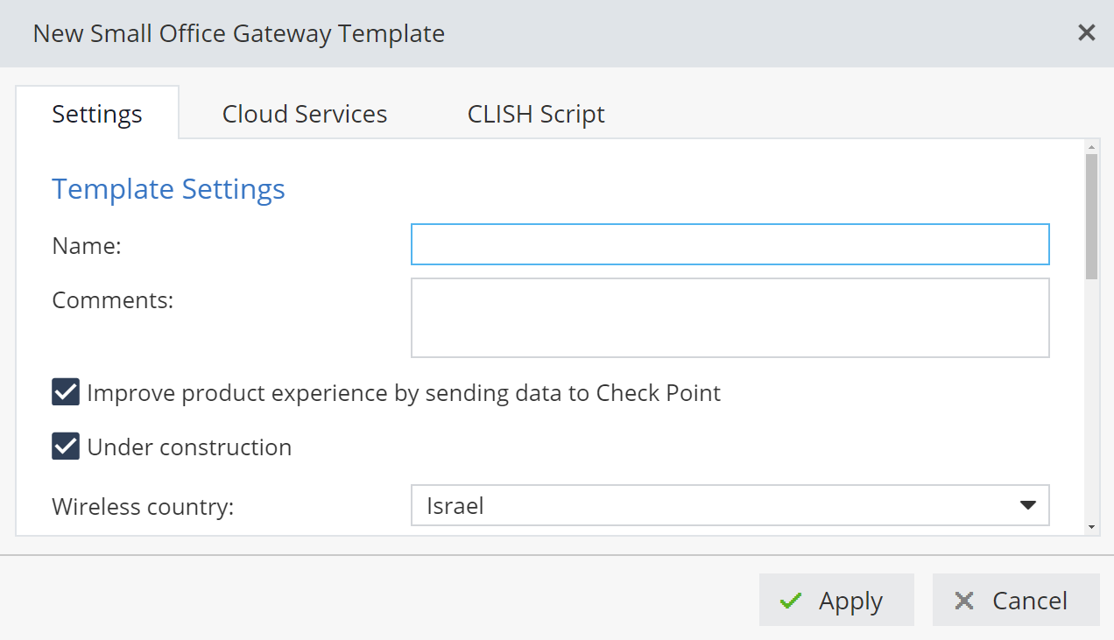Click the Cancel button
This screenshot has height=640, width=1114.
[1016, 601]
